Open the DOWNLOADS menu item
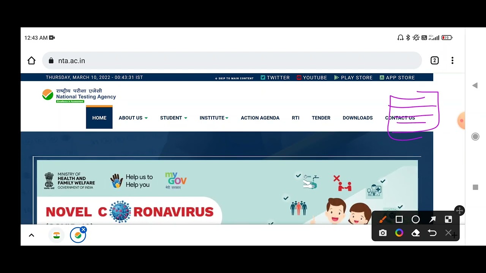486x273 pixels. pos(358,118)
